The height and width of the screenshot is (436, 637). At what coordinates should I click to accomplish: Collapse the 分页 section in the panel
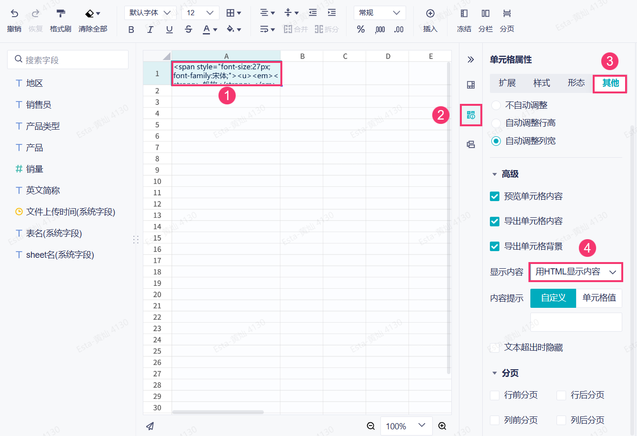click(x=495, y=373)
